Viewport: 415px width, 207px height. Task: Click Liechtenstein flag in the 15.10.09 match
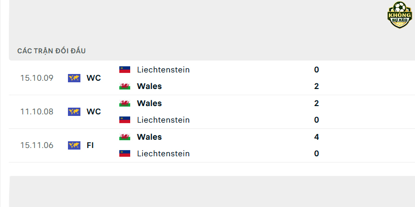point(125,70)
